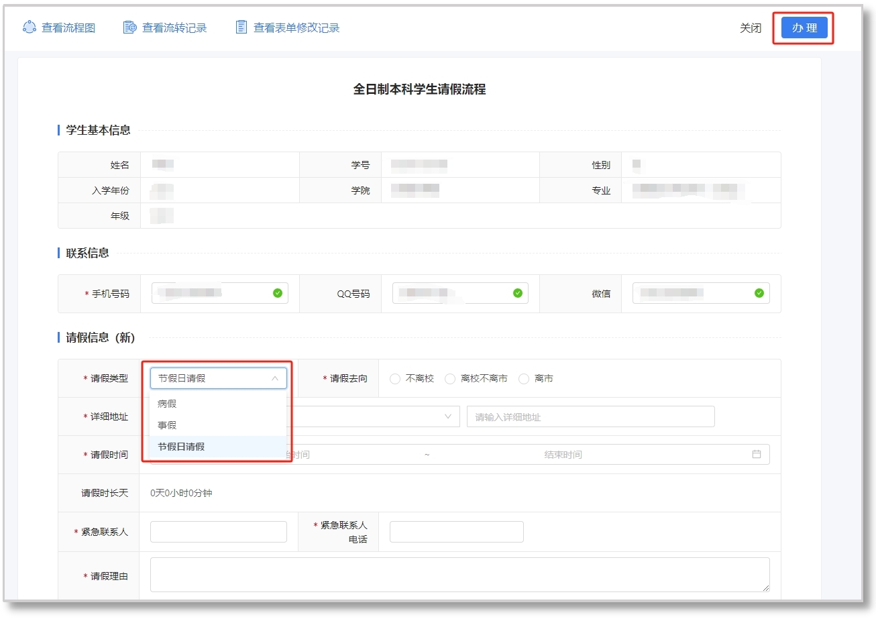Expand the 详细地址 region dropdown chevron

[448, 416]
